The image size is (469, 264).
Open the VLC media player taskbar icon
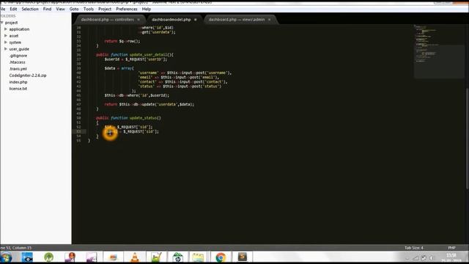135,257
